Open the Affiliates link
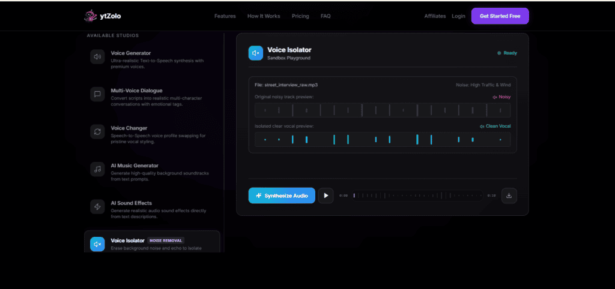This screenshot has width=615, height=289. (435, 16)
